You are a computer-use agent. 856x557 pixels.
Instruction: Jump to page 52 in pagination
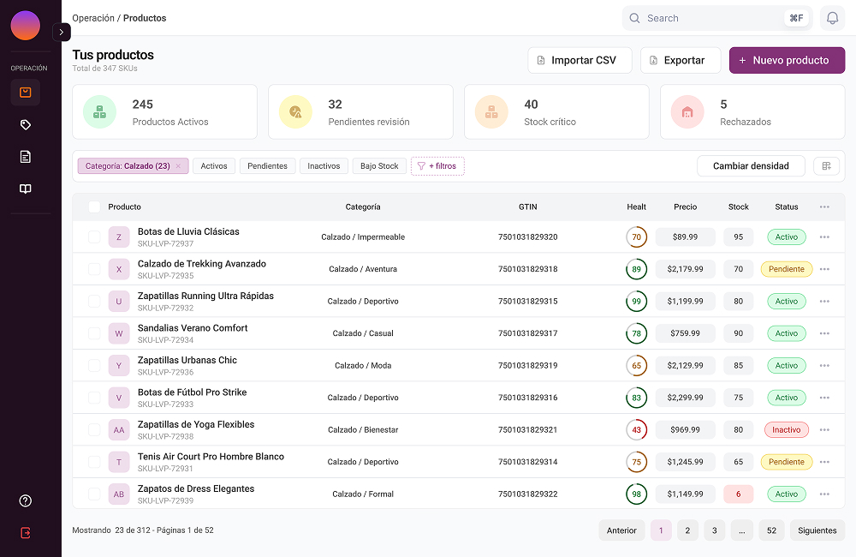(x=771, y=530)
